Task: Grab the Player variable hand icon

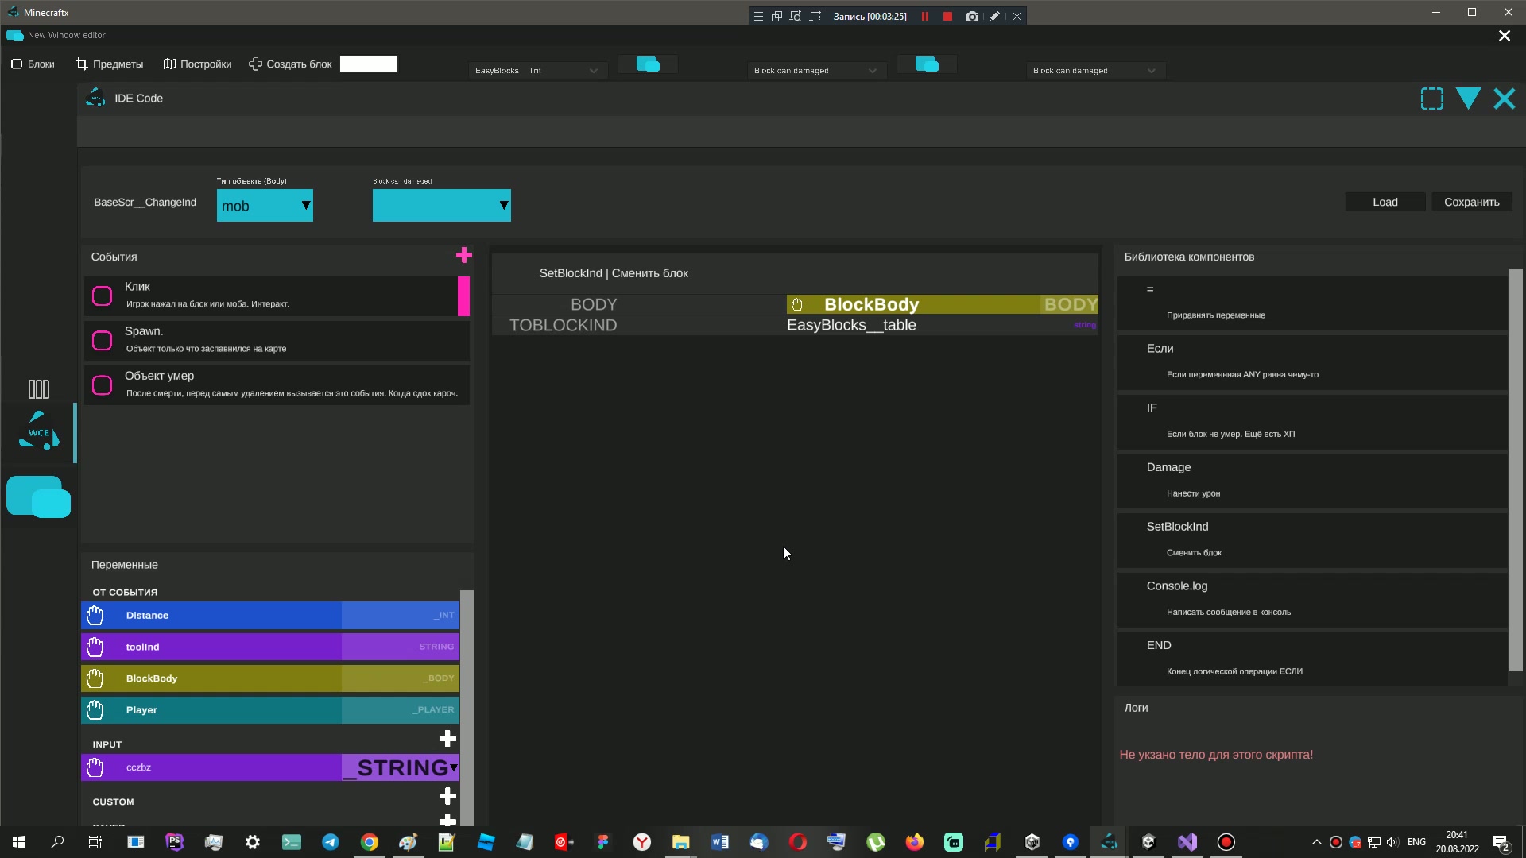Action: coord(95,710)
